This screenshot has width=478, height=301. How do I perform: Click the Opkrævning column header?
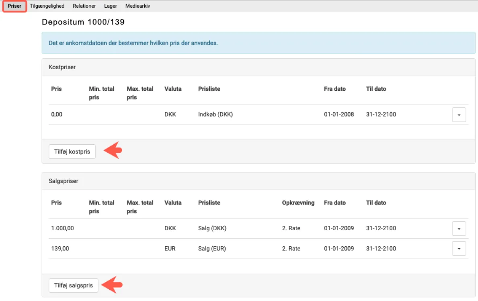coord(298,203)
